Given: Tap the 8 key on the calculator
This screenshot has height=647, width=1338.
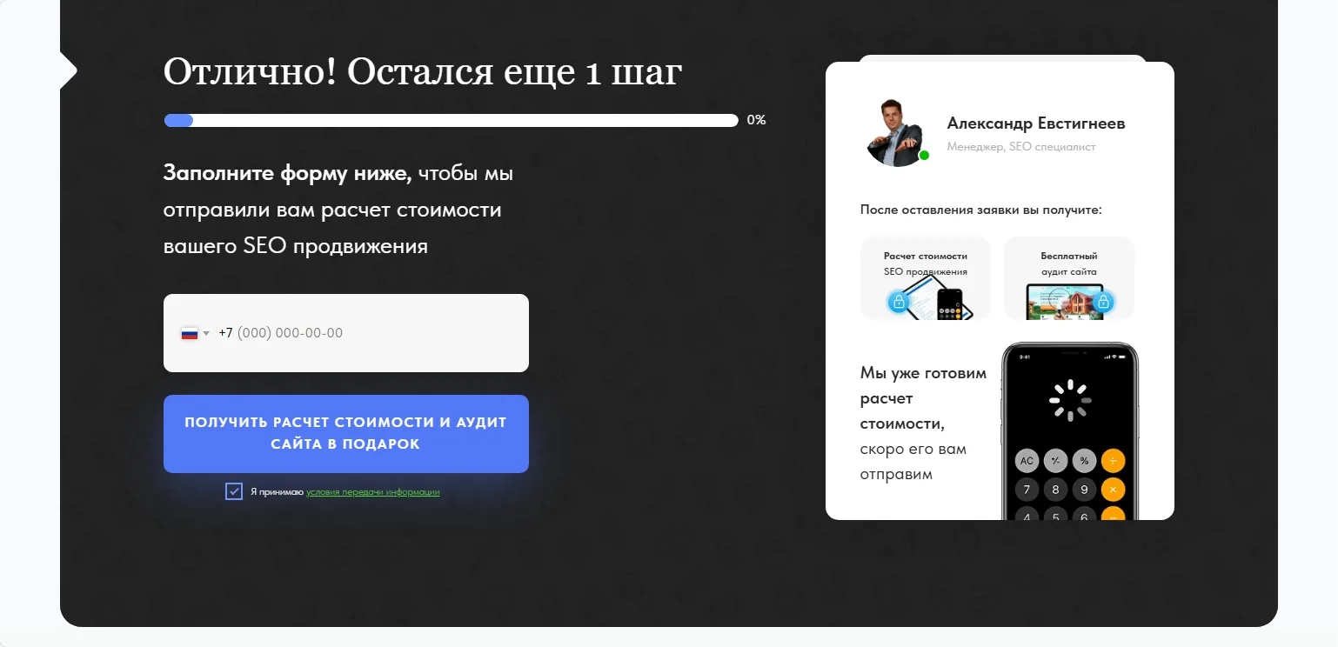Looking at the screenshot, I should [1056, 489].
